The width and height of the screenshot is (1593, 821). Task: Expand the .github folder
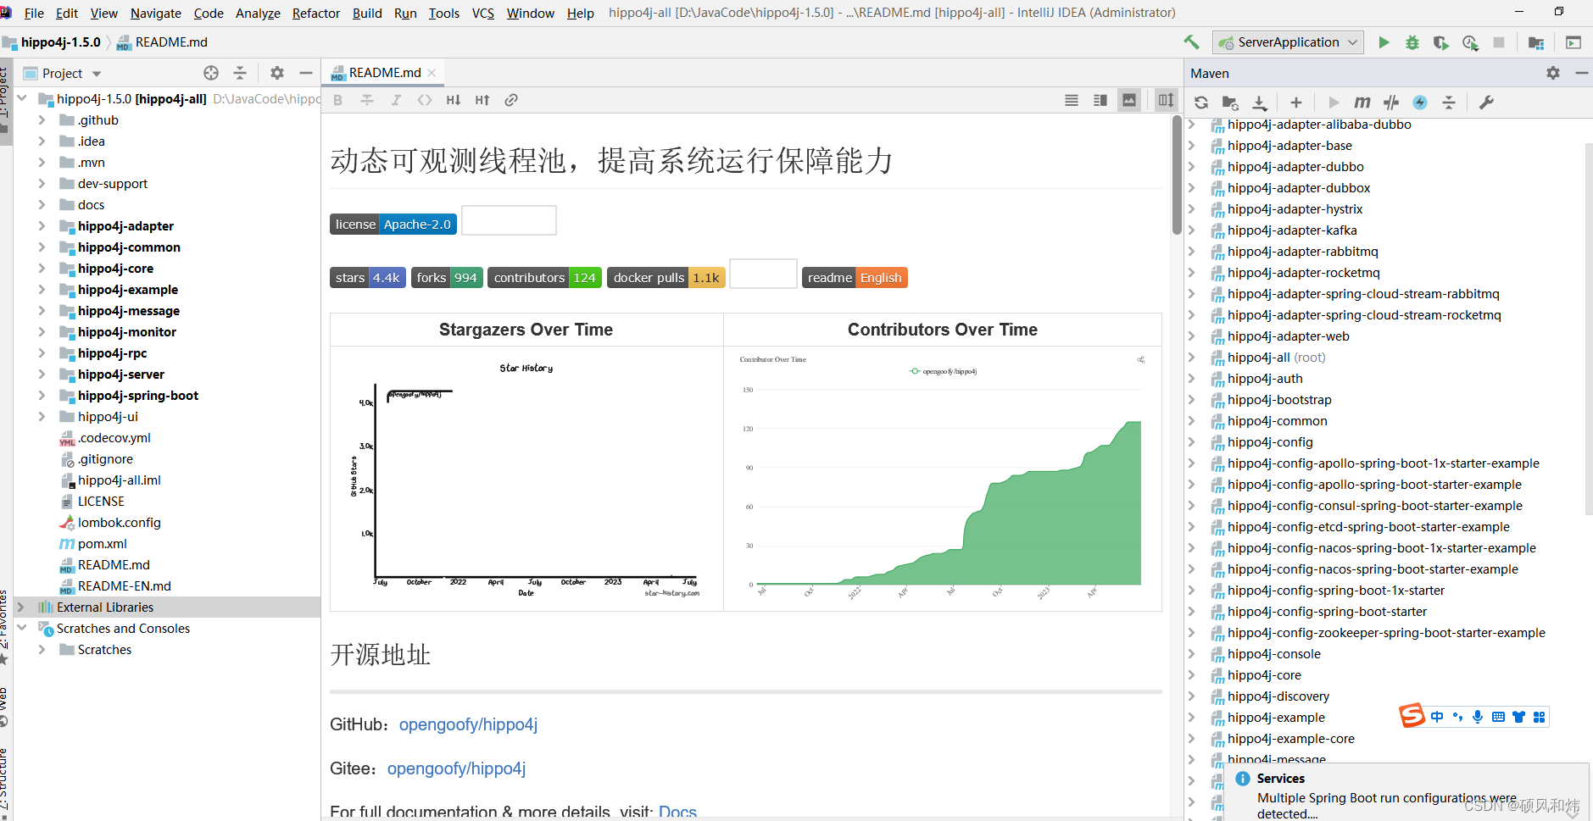pos(42,119)
